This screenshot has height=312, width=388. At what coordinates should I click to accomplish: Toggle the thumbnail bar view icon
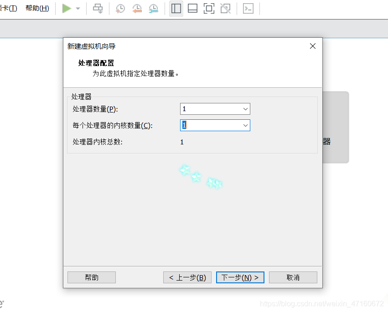(192, 9)
